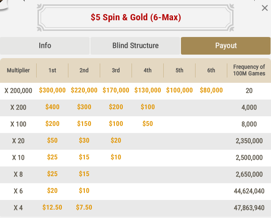This screenshot has width=271, height=218.
Task: Click the $10 third place prize
Action: tap(116, 157)
